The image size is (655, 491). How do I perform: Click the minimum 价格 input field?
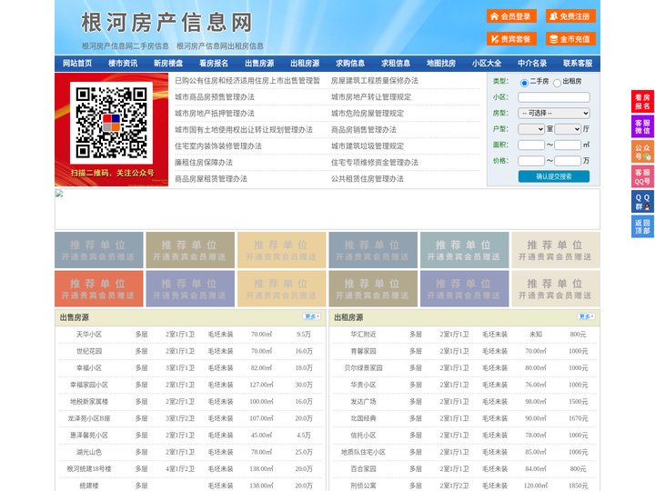pos(531,161)
